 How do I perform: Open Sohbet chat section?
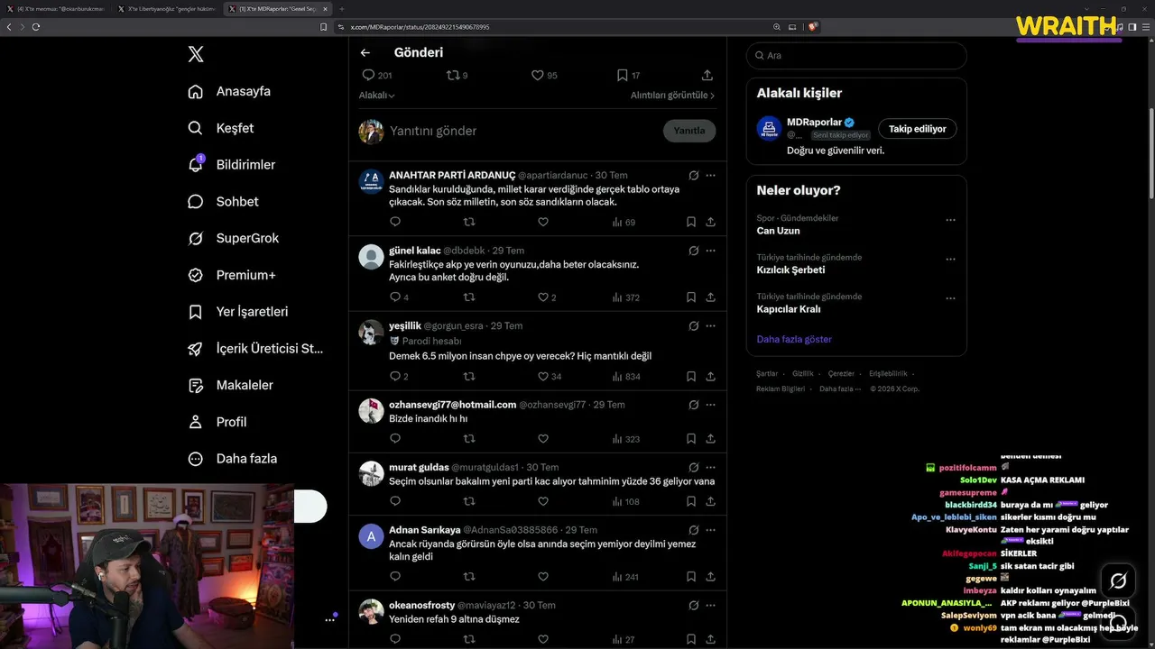coord(223,202)
